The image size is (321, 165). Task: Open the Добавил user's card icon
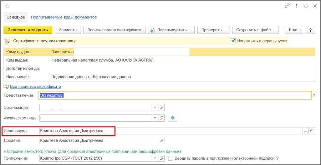pyautogui.click(x=161, y=140)
